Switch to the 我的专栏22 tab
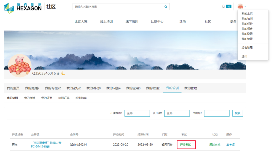This screenshot has height=152, width=274. click(x=53, y=88)
